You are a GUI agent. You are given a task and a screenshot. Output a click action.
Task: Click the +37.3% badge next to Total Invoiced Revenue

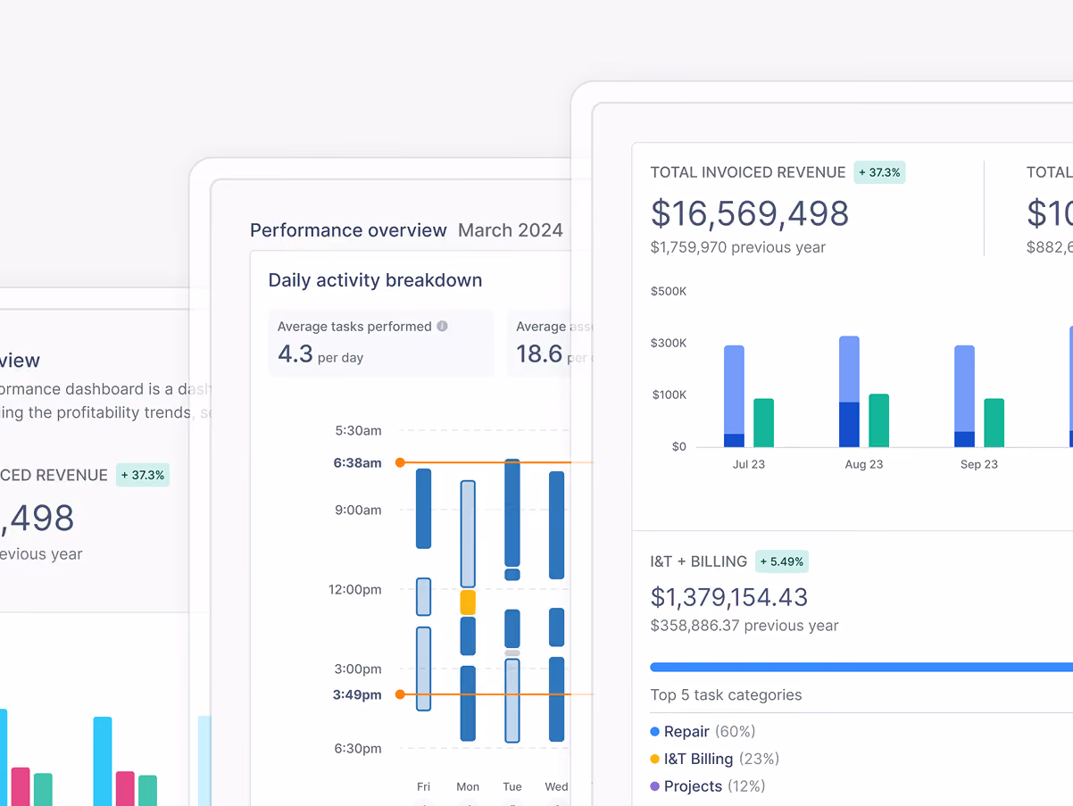879,172
